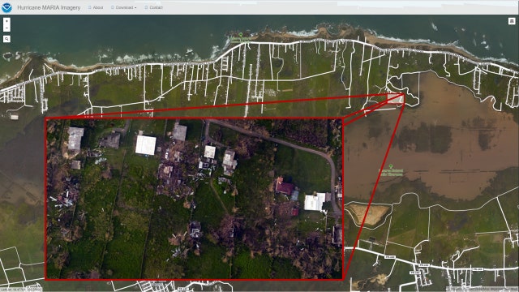
Task: Open the map search magnifier tool
Action: coord(6,39)
